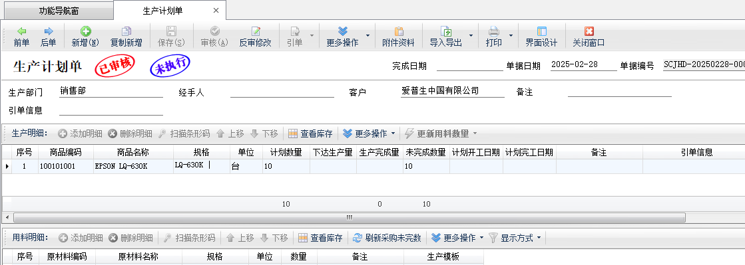Click the 复制新增 copy icon

(x=126, y=32)
